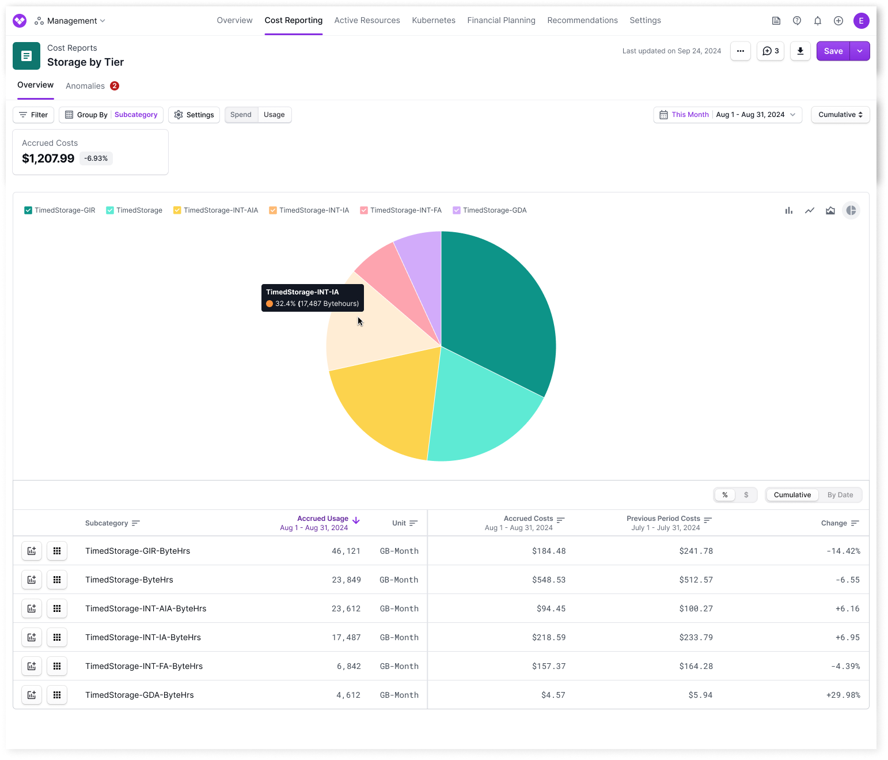888x760 pixels.
Task: Click chart icon for TimedStorage-ByteHrs row
Action: (32, 580)
